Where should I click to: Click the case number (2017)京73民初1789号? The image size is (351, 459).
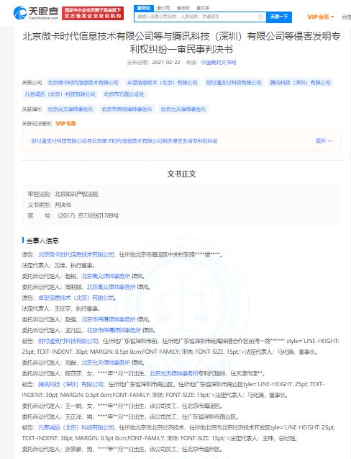[x=88, y=215]
